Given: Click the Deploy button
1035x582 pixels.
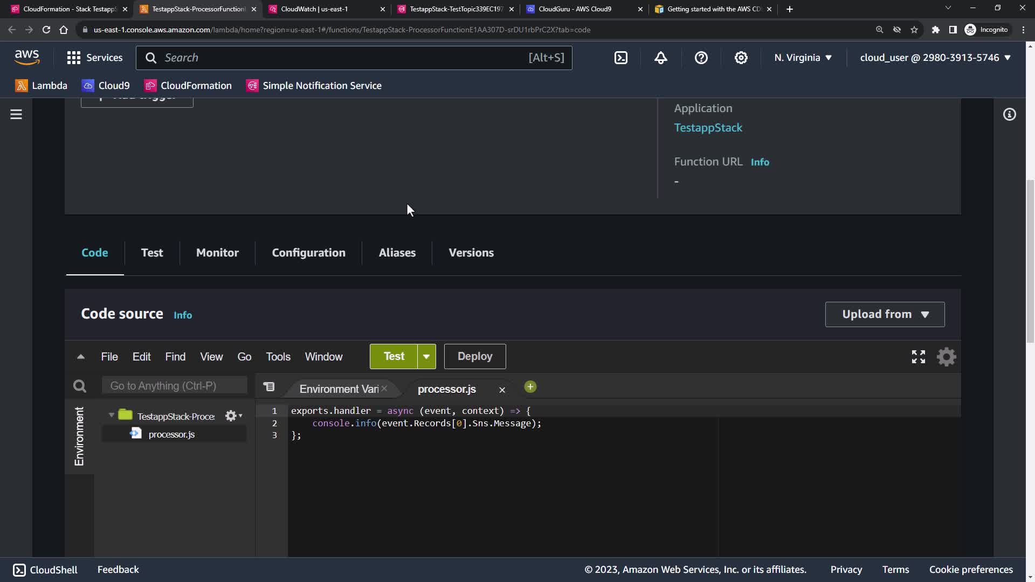Looking at the screenshot, I should pos(474,357).
